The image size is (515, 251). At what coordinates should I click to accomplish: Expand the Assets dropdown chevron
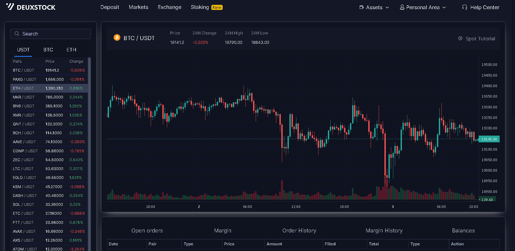coord(387,8)
